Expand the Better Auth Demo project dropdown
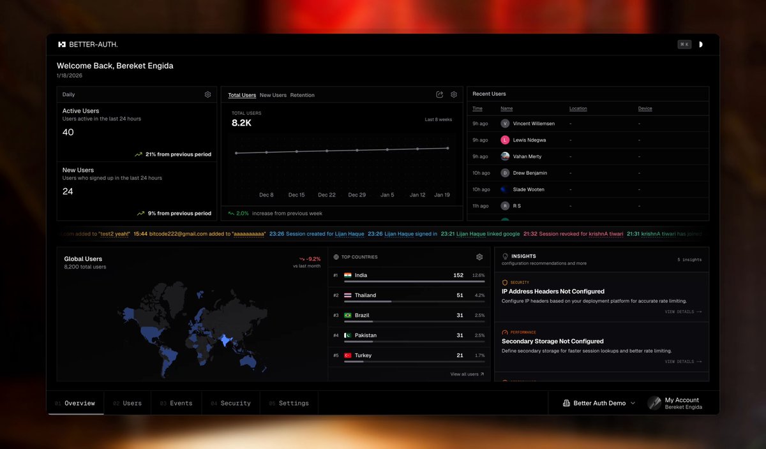Image resolution: width=766 pixels, height=449 pixels. (x=599, y=403)
